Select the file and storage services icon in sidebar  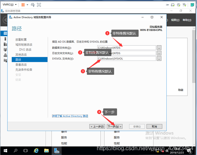5,61
